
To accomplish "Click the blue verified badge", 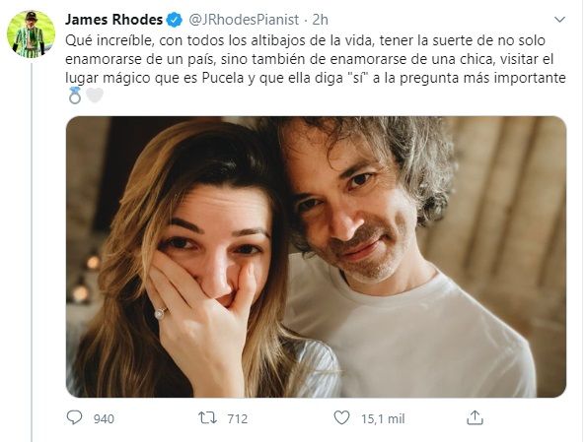I will tap(174, 20).
